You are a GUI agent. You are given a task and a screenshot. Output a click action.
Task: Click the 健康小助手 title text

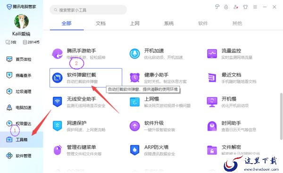tap(156, 75)
